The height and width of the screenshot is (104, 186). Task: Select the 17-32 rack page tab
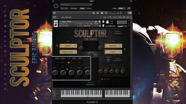[110, 17]
